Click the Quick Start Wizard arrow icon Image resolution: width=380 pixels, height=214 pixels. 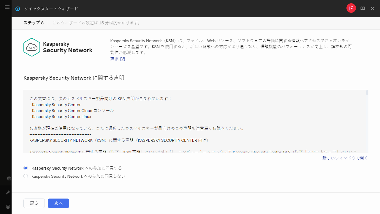[x=18, y=9]
